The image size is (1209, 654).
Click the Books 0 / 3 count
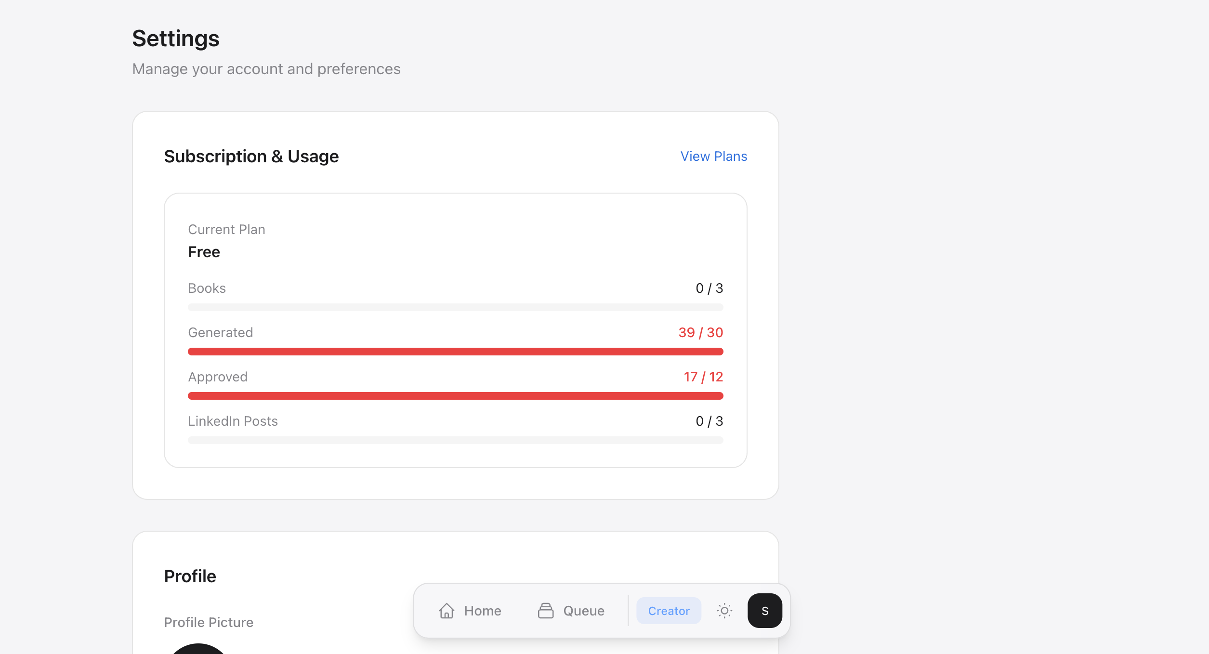[709, 288]
